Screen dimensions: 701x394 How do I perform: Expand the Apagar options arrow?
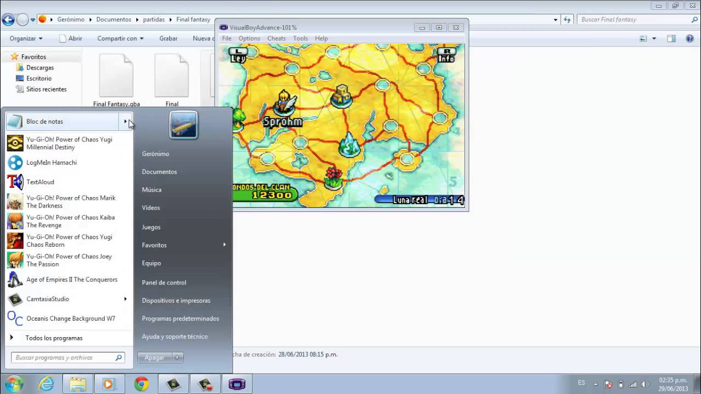point(177,357)
